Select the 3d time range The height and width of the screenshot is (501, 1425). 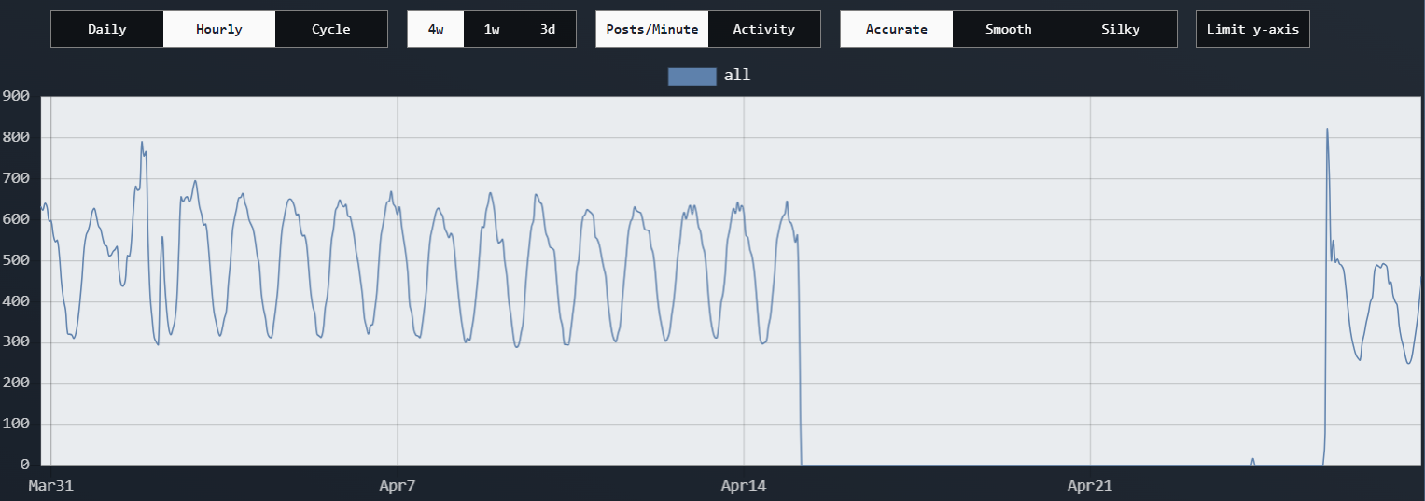click(x=548, y=29)
